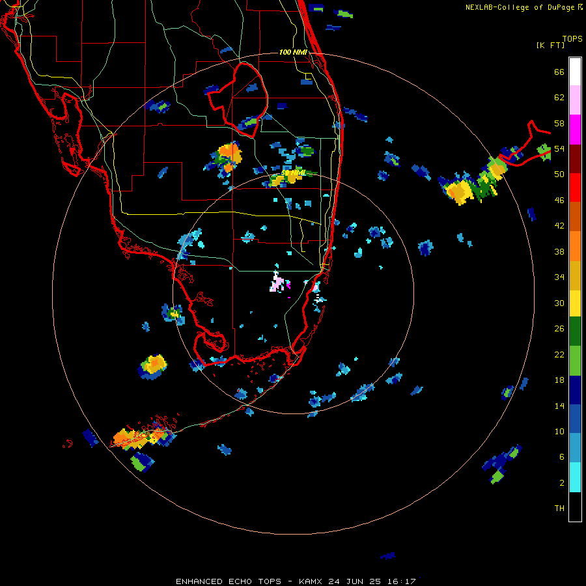Click the 62 legend value
Viewport: 586px width, 586px height.
click(x=559, y=98)
